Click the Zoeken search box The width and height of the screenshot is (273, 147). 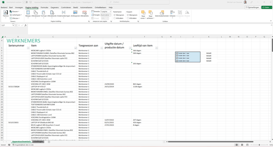coord(136,2)
